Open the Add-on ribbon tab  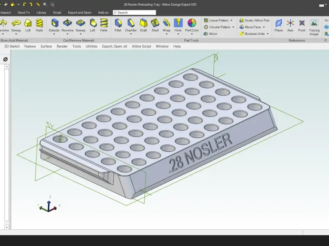103,13
